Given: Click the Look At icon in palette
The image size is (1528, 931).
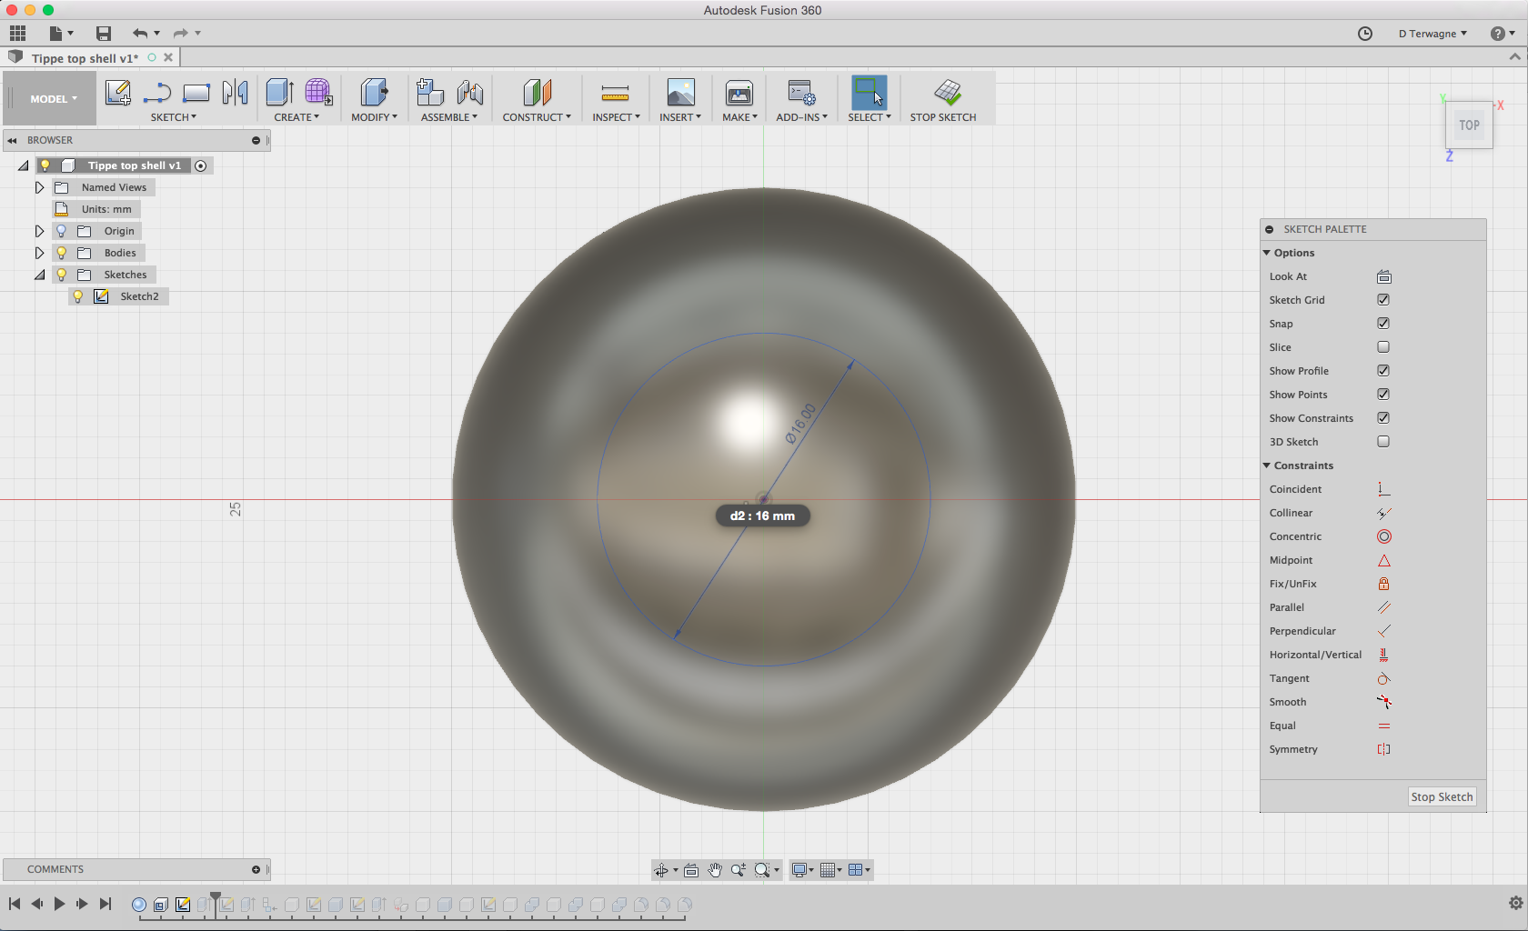Looking at the screenshot, I should [x=1383, y=276].
